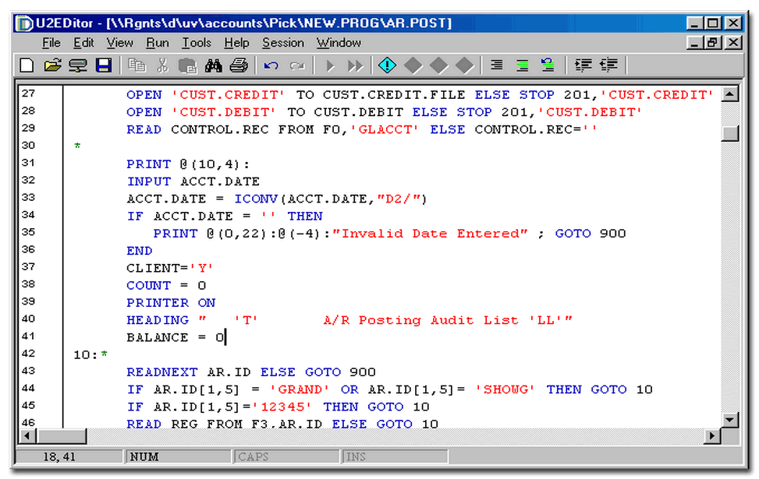This screenshot has height=479, width=759.
Task: Select the cyan breakpoint diamond icon
Action: click(x=387, y=65)
